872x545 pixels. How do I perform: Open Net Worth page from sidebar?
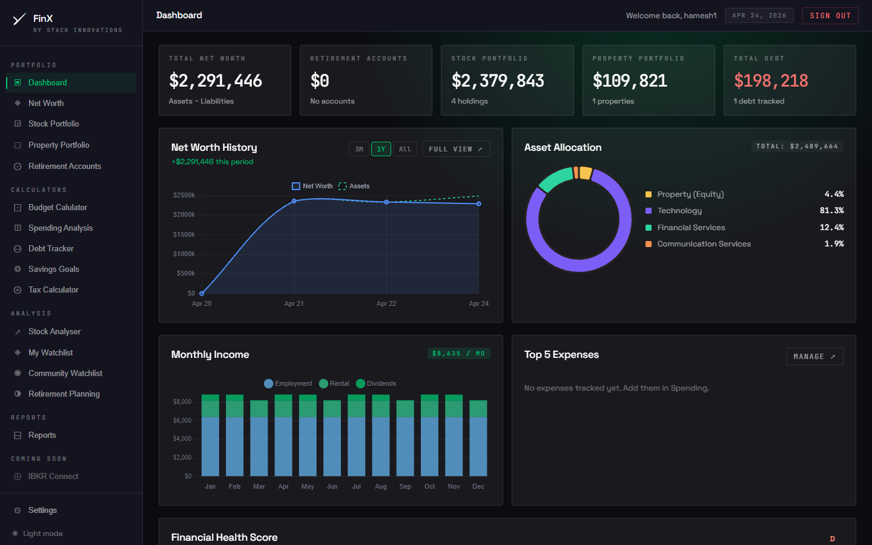[71, 103]
